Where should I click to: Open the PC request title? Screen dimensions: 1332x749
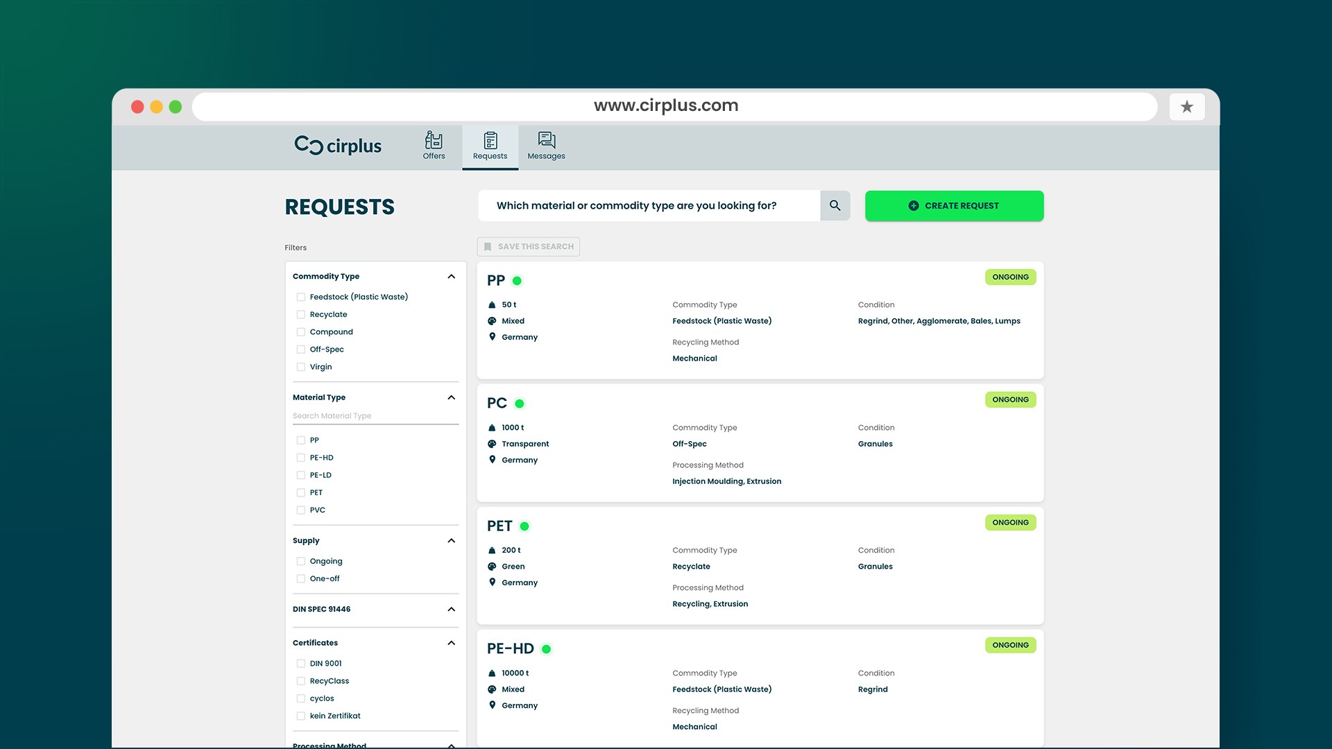[x=497, y=404]
